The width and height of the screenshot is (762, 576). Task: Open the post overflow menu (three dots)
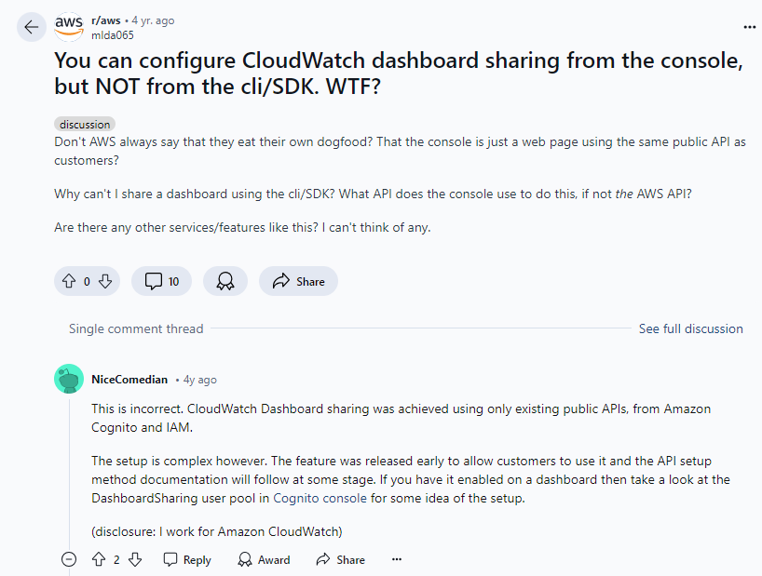click(x=749, y=27)
